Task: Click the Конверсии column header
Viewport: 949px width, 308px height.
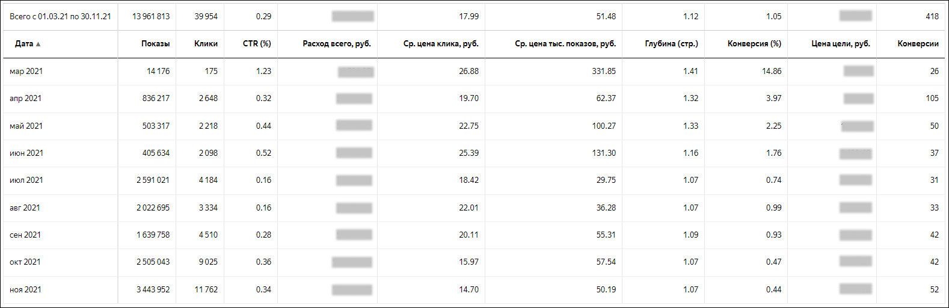Action: coord(918,44)
